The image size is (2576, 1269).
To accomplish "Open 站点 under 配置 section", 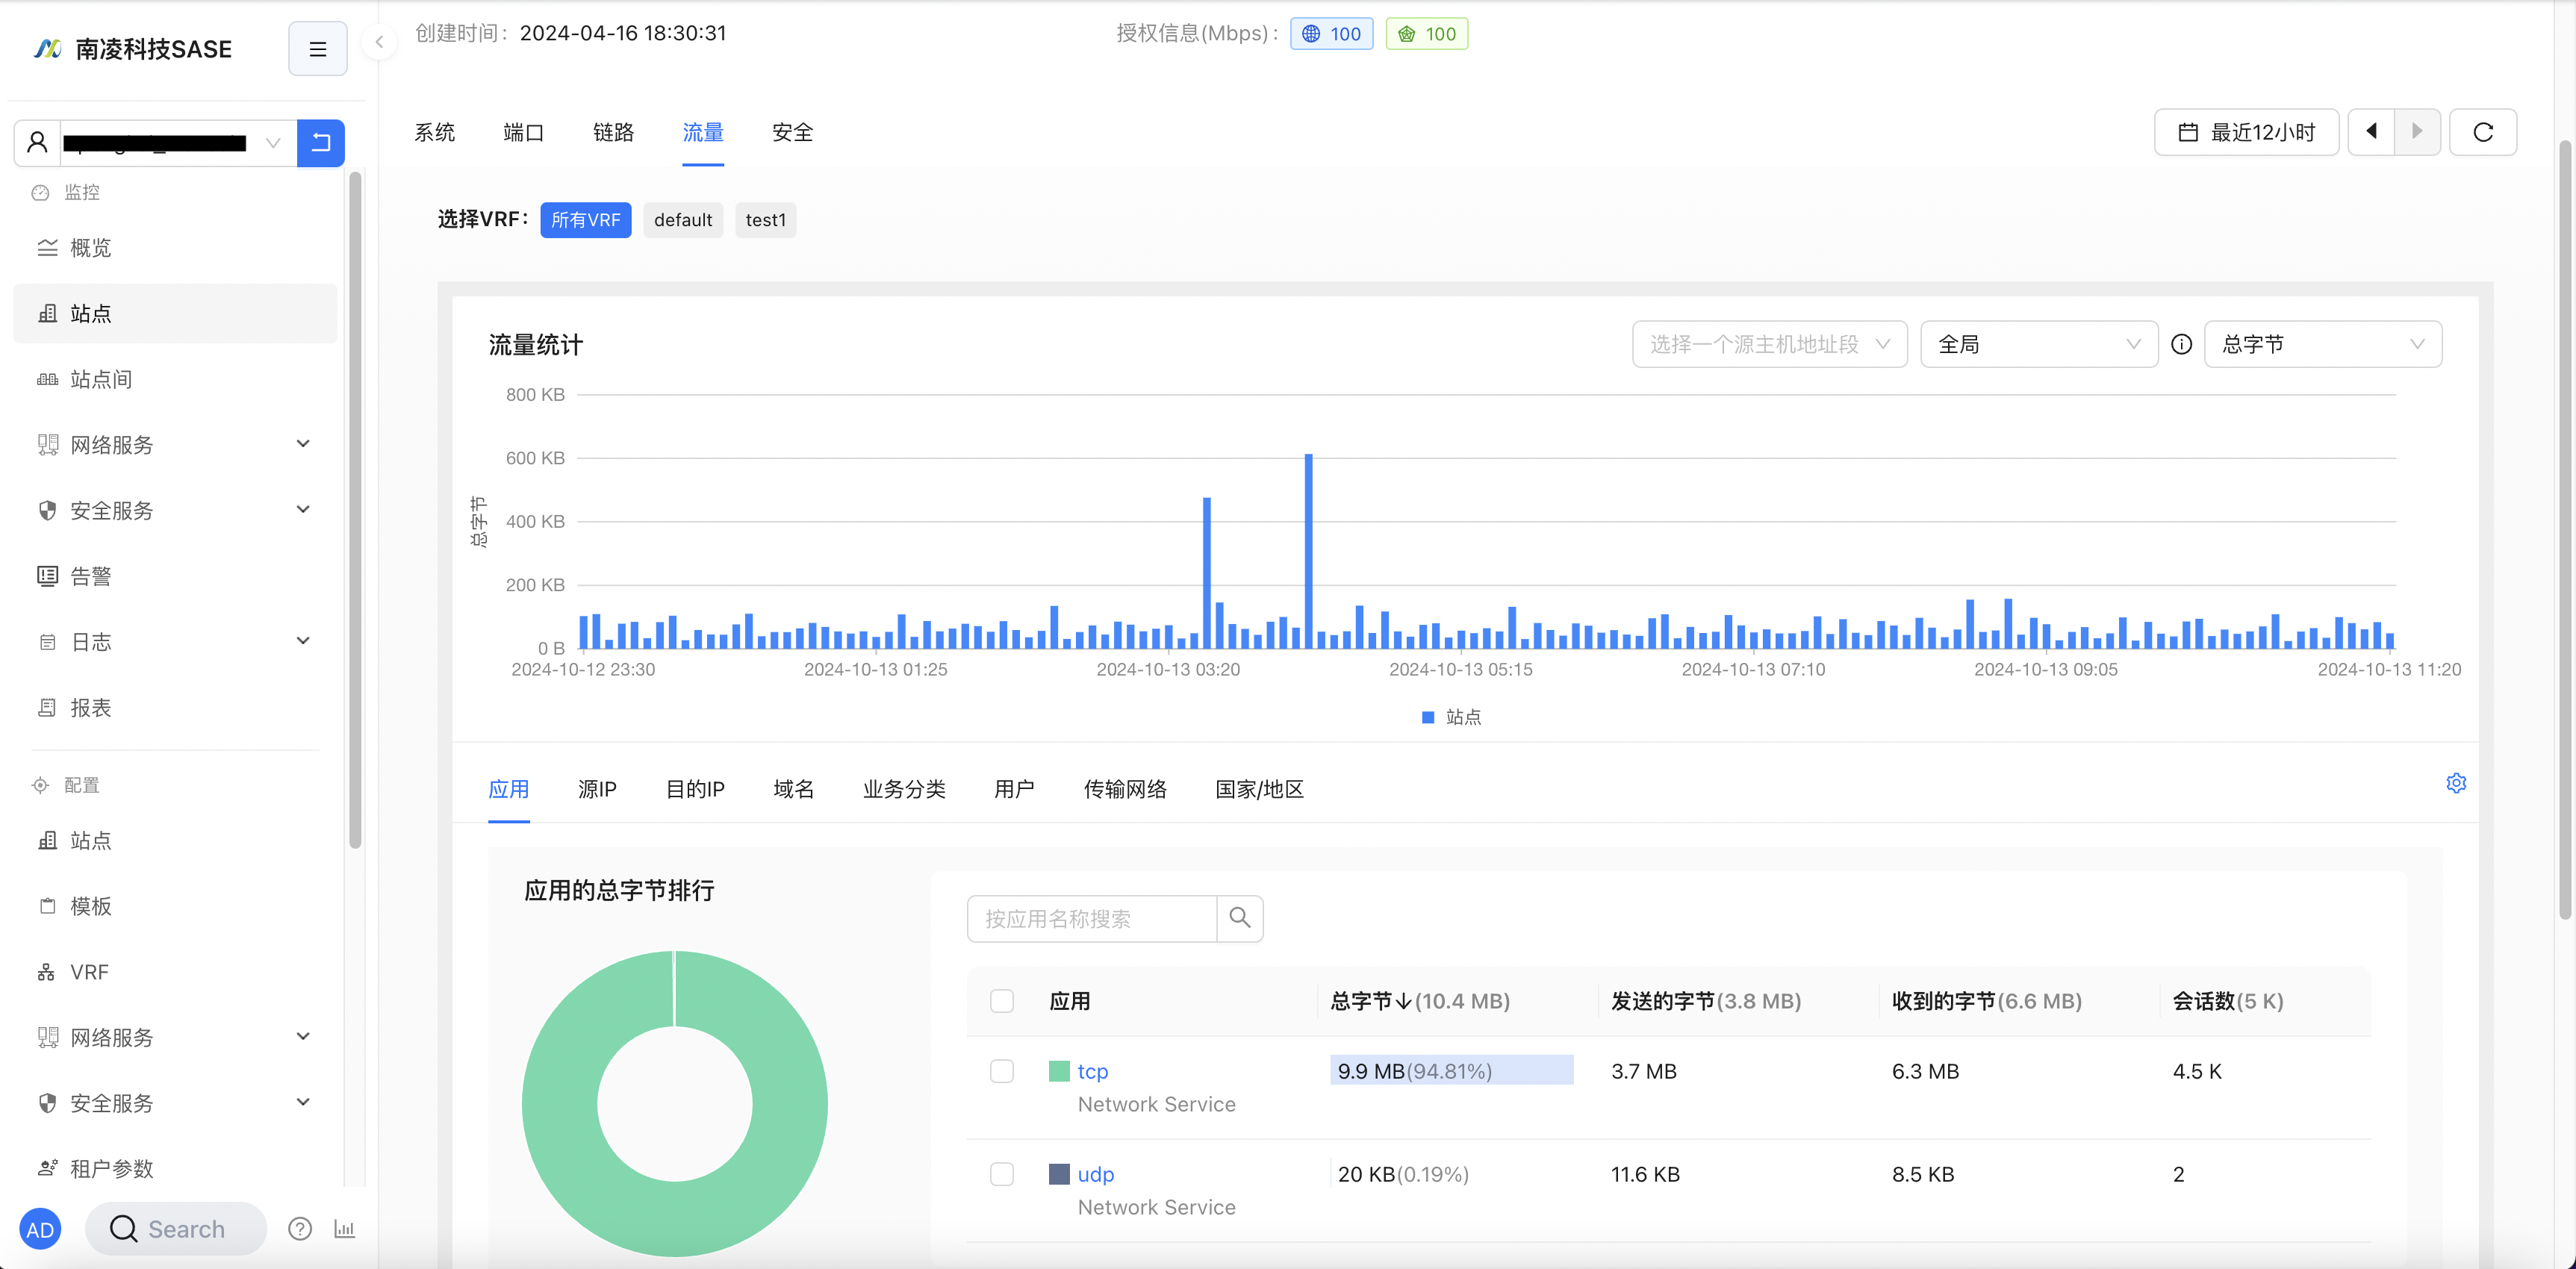I will tap(175, 840).
